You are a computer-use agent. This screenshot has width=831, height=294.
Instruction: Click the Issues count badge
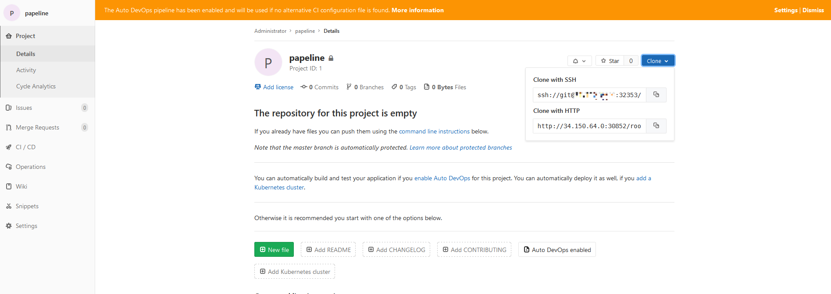[85, 108]
